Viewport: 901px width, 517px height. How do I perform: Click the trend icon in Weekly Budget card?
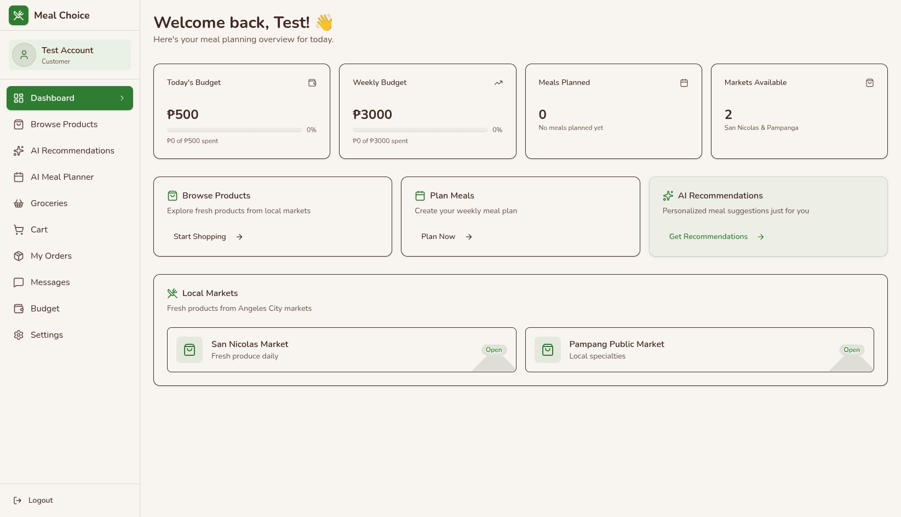pyautogui.click(x=498, y=83)
